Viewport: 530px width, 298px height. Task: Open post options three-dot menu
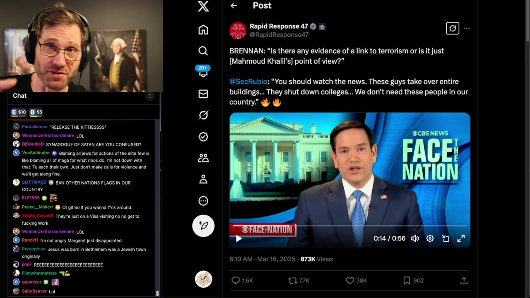pos(467,29)
